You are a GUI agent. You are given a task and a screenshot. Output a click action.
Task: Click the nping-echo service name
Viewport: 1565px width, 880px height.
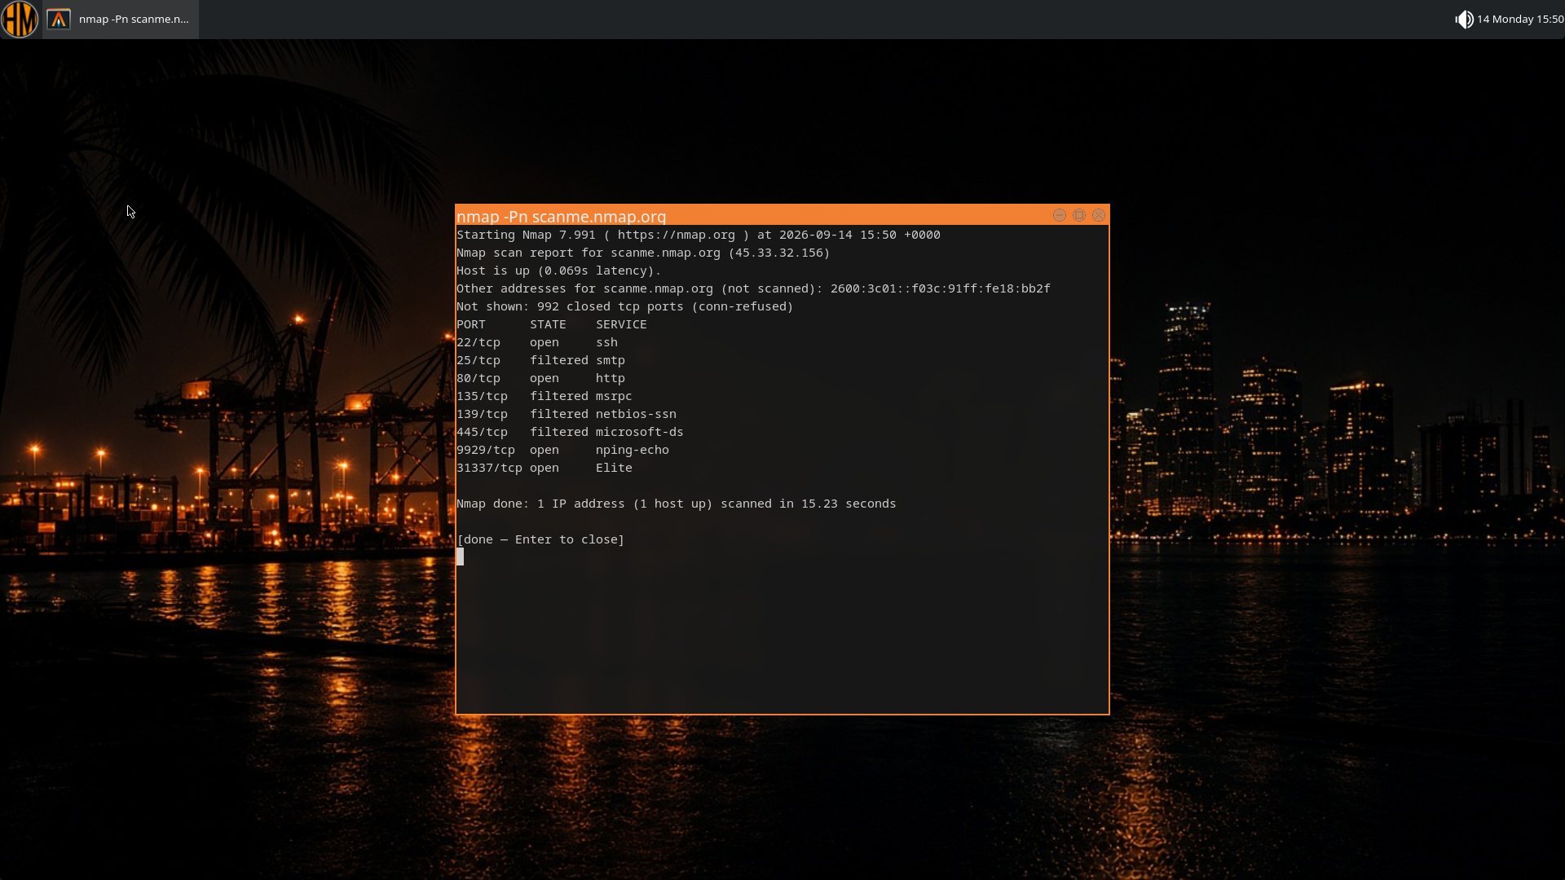(633, 450)
